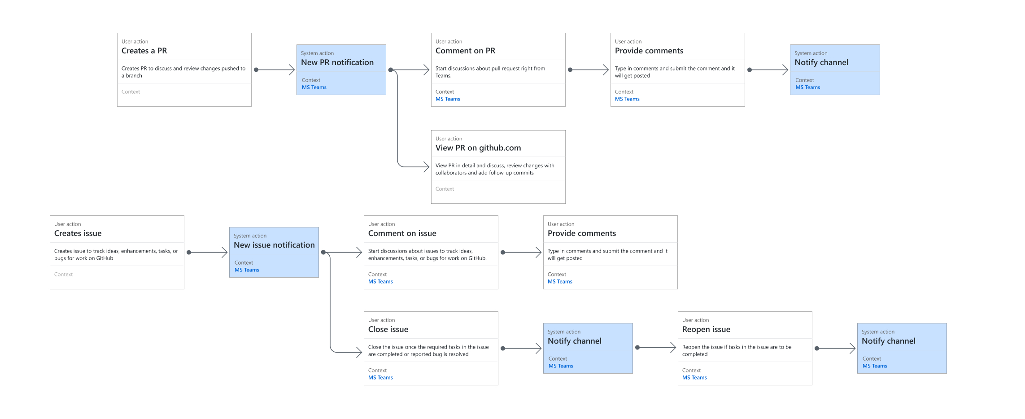Screen dimensions: 1025x419
Task: Select the Creates a PR user action card
Action: (x=184, y=70)
